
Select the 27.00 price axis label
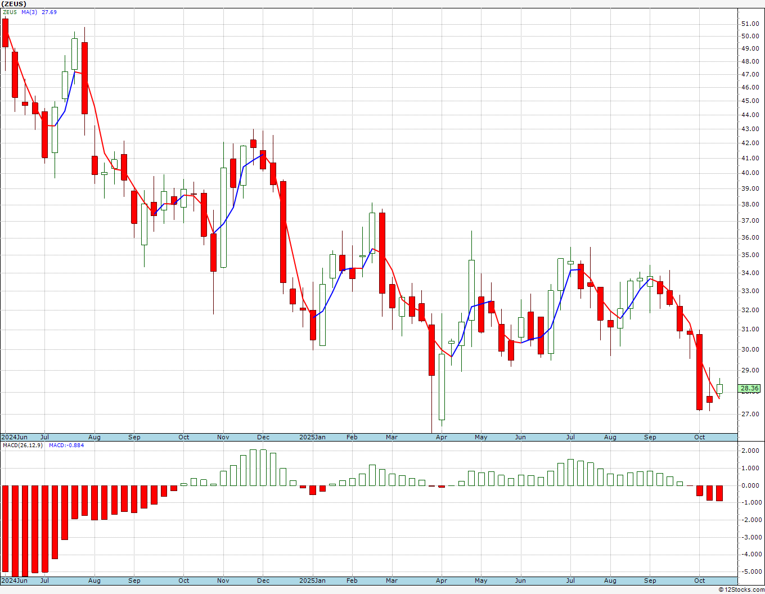750,415
